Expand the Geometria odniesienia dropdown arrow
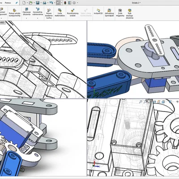 tap(38, 18)
